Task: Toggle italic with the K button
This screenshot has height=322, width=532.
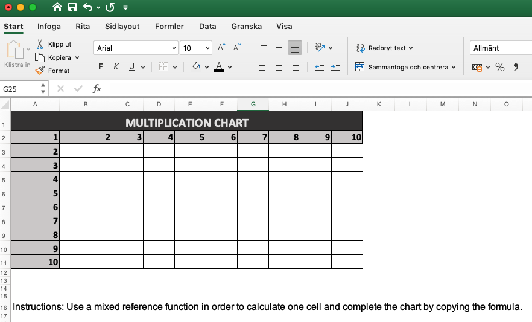Action: [116, 67]
